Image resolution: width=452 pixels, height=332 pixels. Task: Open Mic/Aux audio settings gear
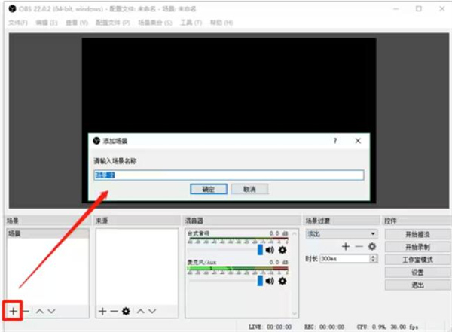[282, 280]
